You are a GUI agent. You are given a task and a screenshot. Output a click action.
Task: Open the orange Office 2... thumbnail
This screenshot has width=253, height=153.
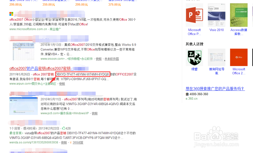point(239,57)
